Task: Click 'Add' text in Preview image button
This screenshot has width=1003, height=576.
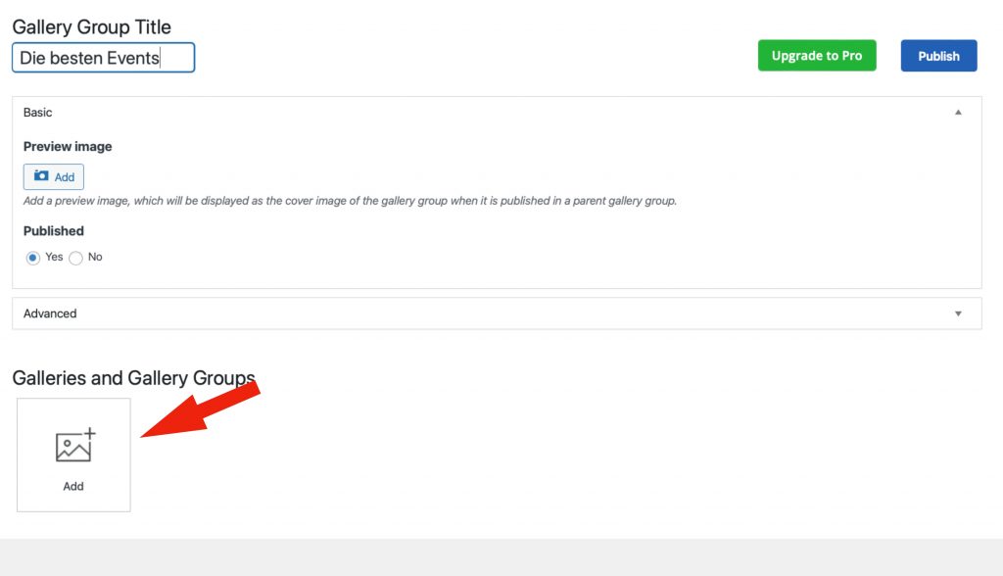Action: (x=65, y=177)
